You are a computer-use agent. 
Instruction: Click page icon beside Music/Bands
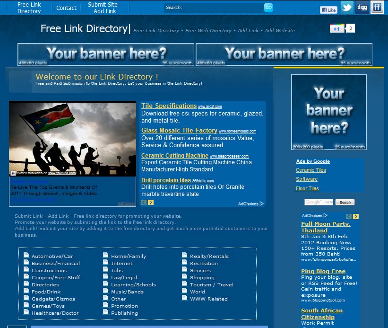click(106, 291)
